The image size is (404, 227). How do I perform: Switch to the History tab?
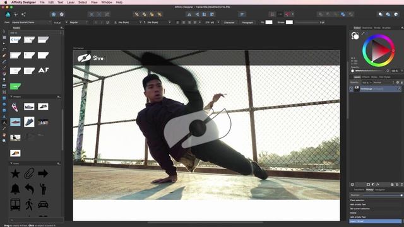tap(370, 190)
